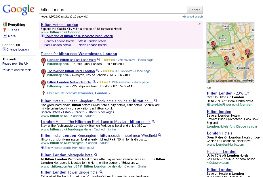The image size is (263, 177).
Task: Open Advanced search link
Action: coord(192,17)
